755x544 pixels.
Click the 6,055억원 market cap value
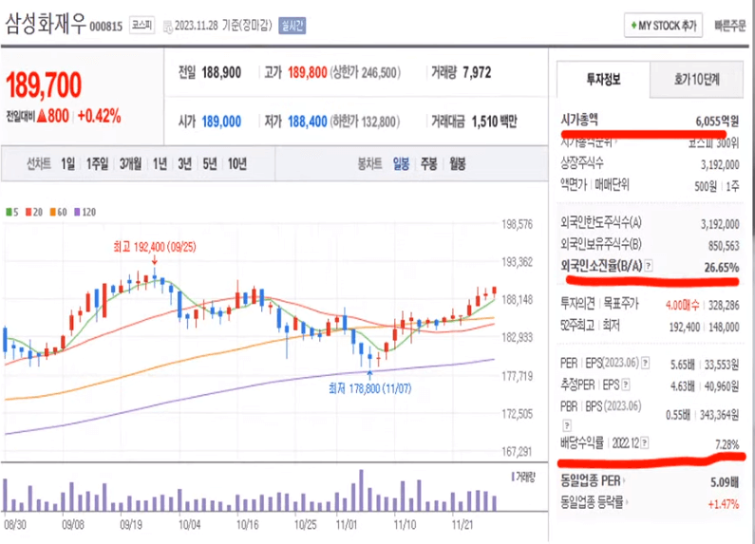(717, 122)
